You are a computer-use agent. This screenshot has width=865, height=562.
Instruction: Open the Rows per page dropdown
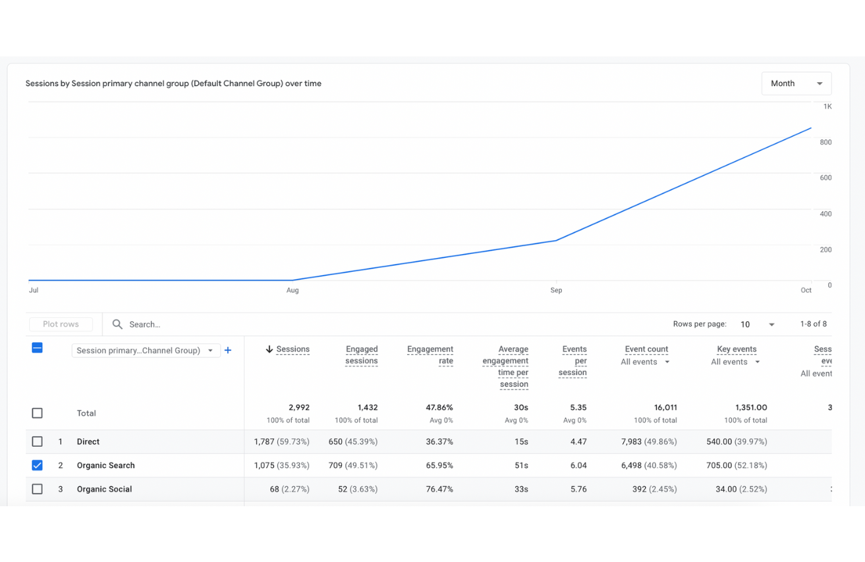(x=757, y=324)
